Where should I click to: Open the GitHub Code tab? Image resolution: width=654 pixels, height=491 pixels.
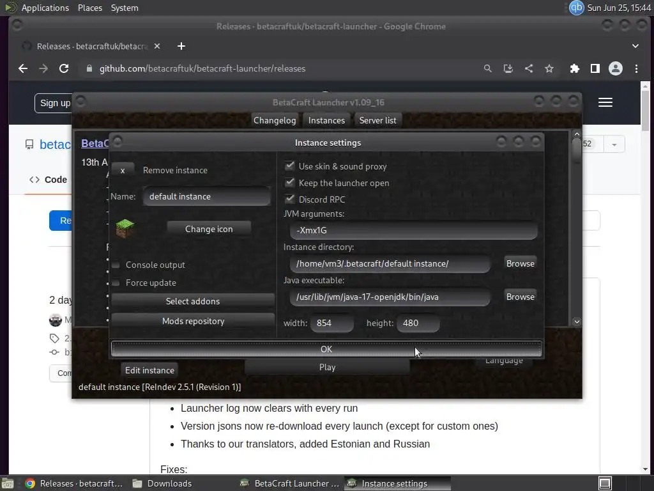tap(49, 180)
